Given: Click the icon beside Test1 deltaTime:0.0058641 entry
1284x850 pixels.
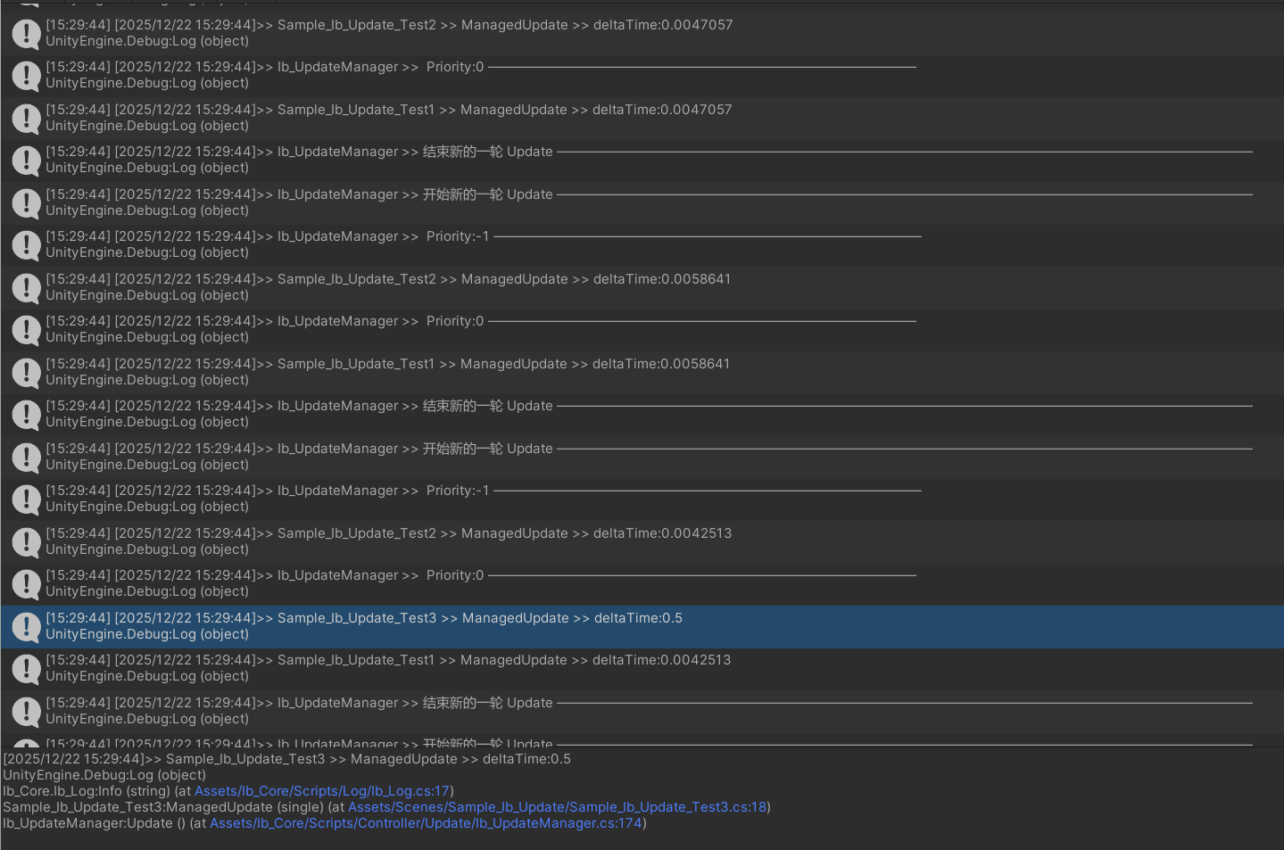Looking at the screenshot, I should point(25,372).
